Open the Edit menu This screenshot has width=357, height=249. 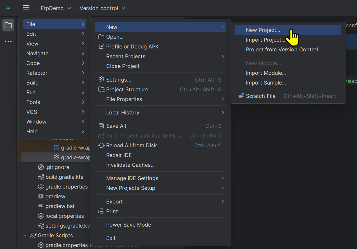tap(55, 34)
